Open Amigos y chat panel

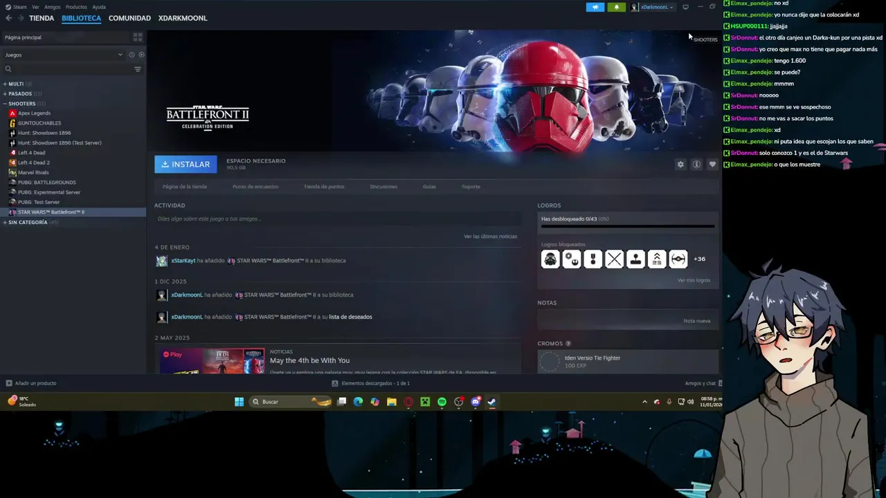tap(703, 383)
